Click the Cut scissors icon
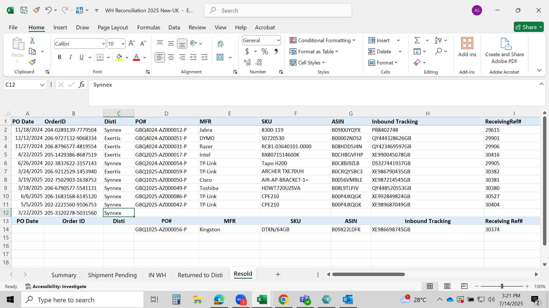Screen dimensions: 549x308 [32, 40]
